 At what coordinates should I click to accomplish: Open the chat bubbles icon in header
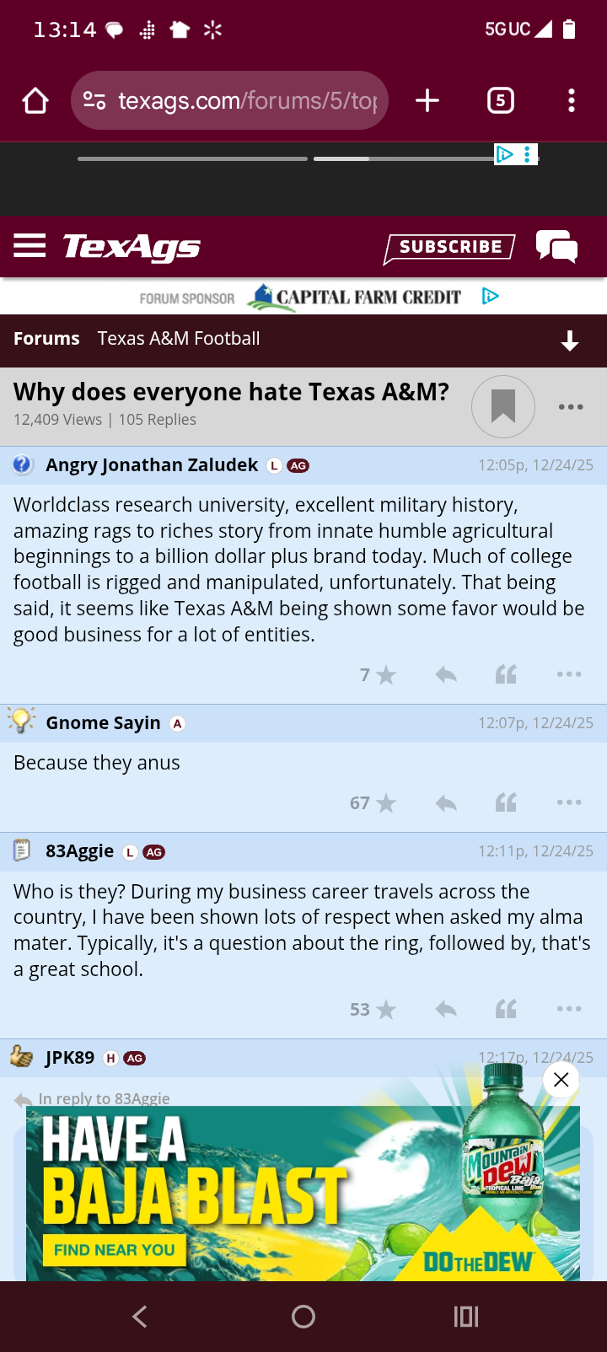(x=556, y=247)
